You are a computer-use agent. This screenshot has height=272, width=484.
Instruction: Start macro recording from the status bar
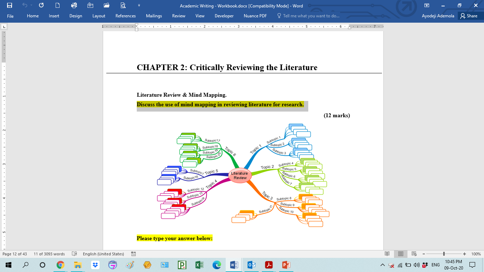coord(133,254)
